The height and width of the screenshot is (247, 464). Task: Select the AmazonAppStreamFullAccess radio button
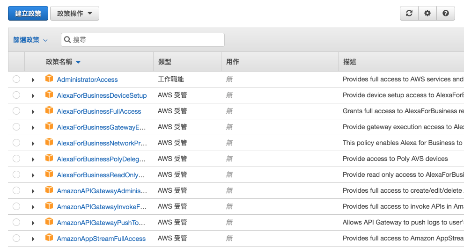tap(16, 238)
